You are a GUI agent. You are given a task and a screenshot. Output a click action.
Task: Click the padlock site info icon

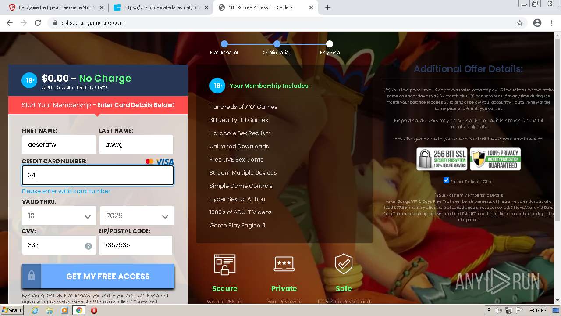(55, 23)
